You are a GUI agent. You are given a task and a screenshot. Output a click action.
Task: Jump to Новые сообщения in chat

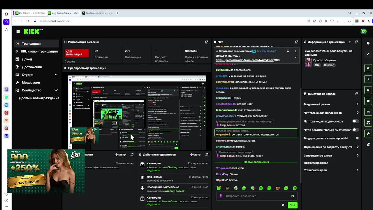(256, 162)
